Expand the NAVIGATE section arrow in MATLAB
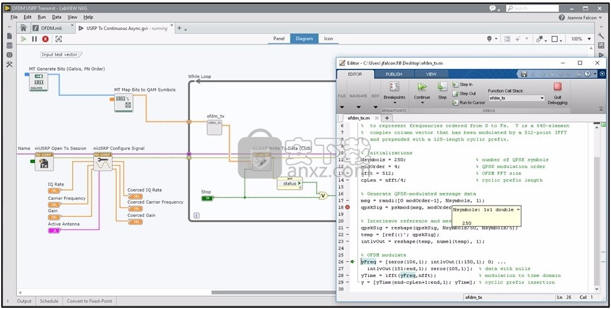 tap(358, 107)
